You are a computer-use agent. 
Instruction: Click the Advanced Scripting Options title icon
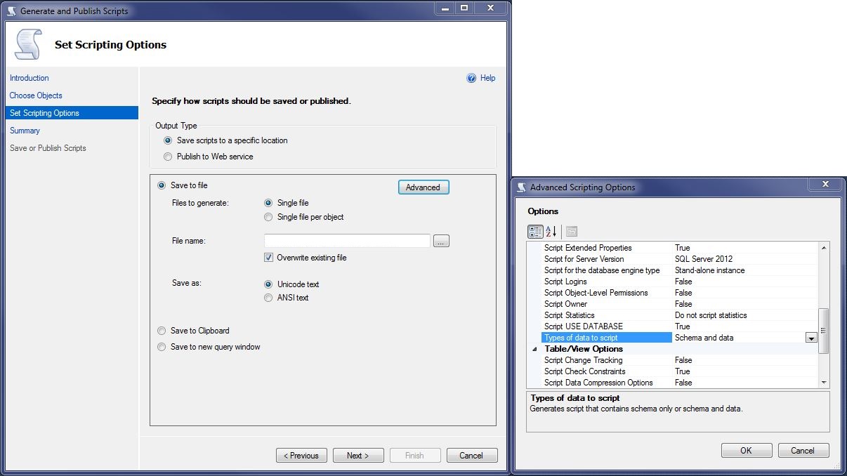coord(521,187)
